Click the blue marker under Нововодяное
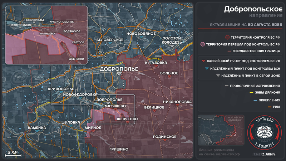Viewport: 286px width, 161px height. point(141,37)
